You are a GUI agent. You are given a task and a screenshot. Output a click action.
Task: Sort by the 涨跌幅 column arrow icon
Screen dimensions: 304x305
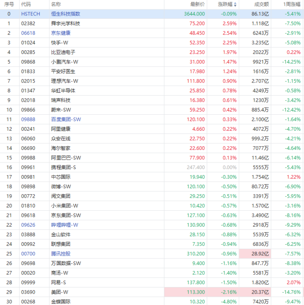point(235,4)
